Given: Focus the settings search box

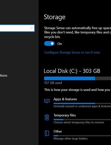Looking at the screenshot, I should pyautogui.click(x=17, y=28).
